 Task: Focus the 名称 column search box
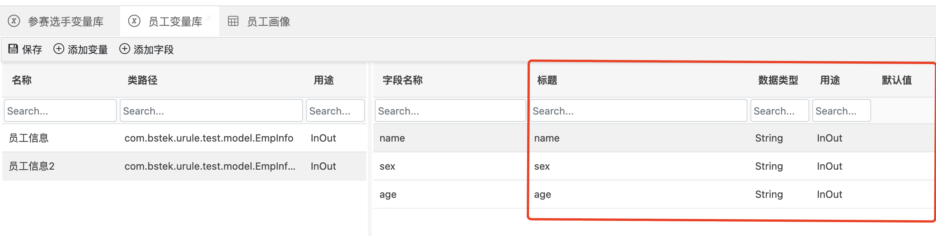pyautogui.click(x=60, y=111)
